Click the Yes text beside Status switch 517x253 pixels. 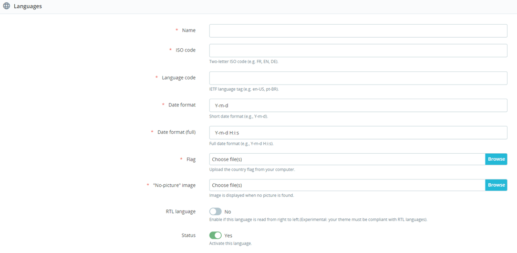coord(228,236)
